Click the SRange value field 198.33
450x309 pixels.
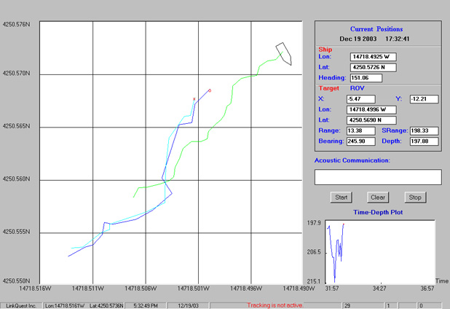423,130
